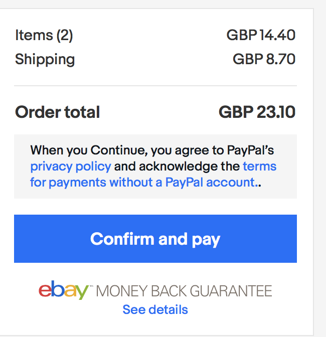Click "and acknowledge the" text in notice
The width and height of the screenshot is (326, 337).
pyautogui.click(x=177, y=166)
